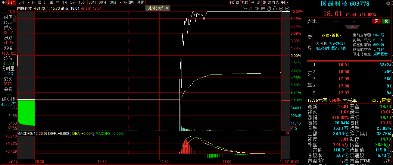This screenshot has width=393, height=165.
Task: Zoom in with the plus circle icon
Action: coord(281,8)
